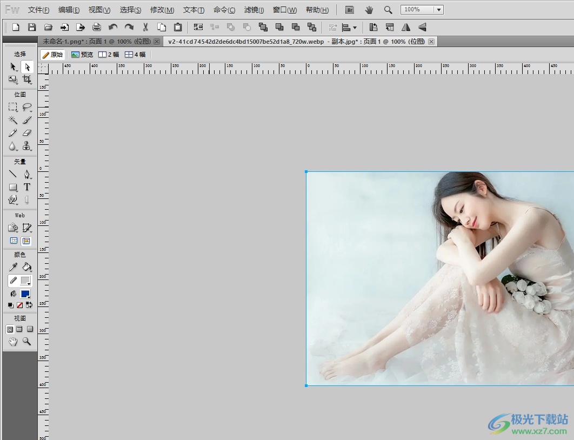This screenshot has height=440, width=574.
Task: Open the 100% zoom level dropdown
Action: tap(438, 10)
